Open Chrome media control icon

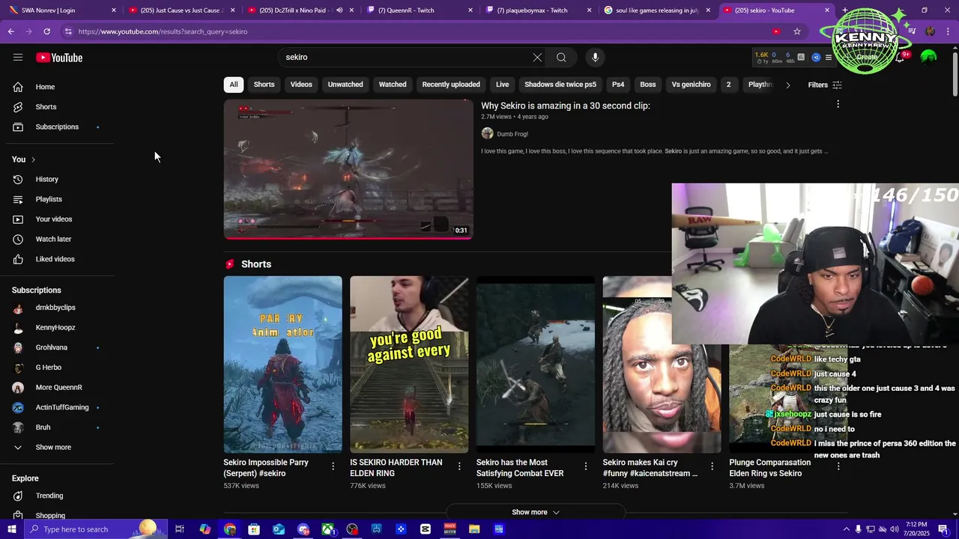tap(912, 31)
